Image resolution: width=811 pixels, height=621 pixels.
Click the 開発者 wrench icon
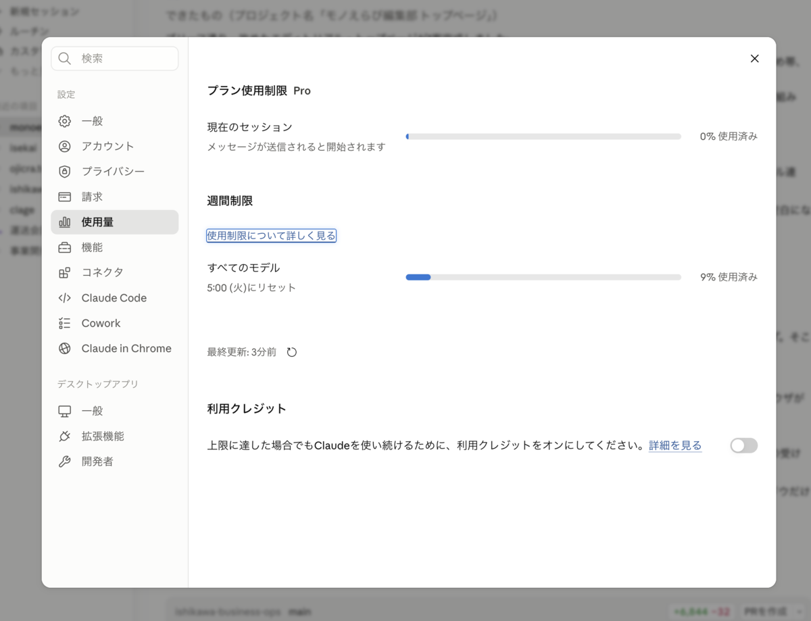click(x=65, y=462)
